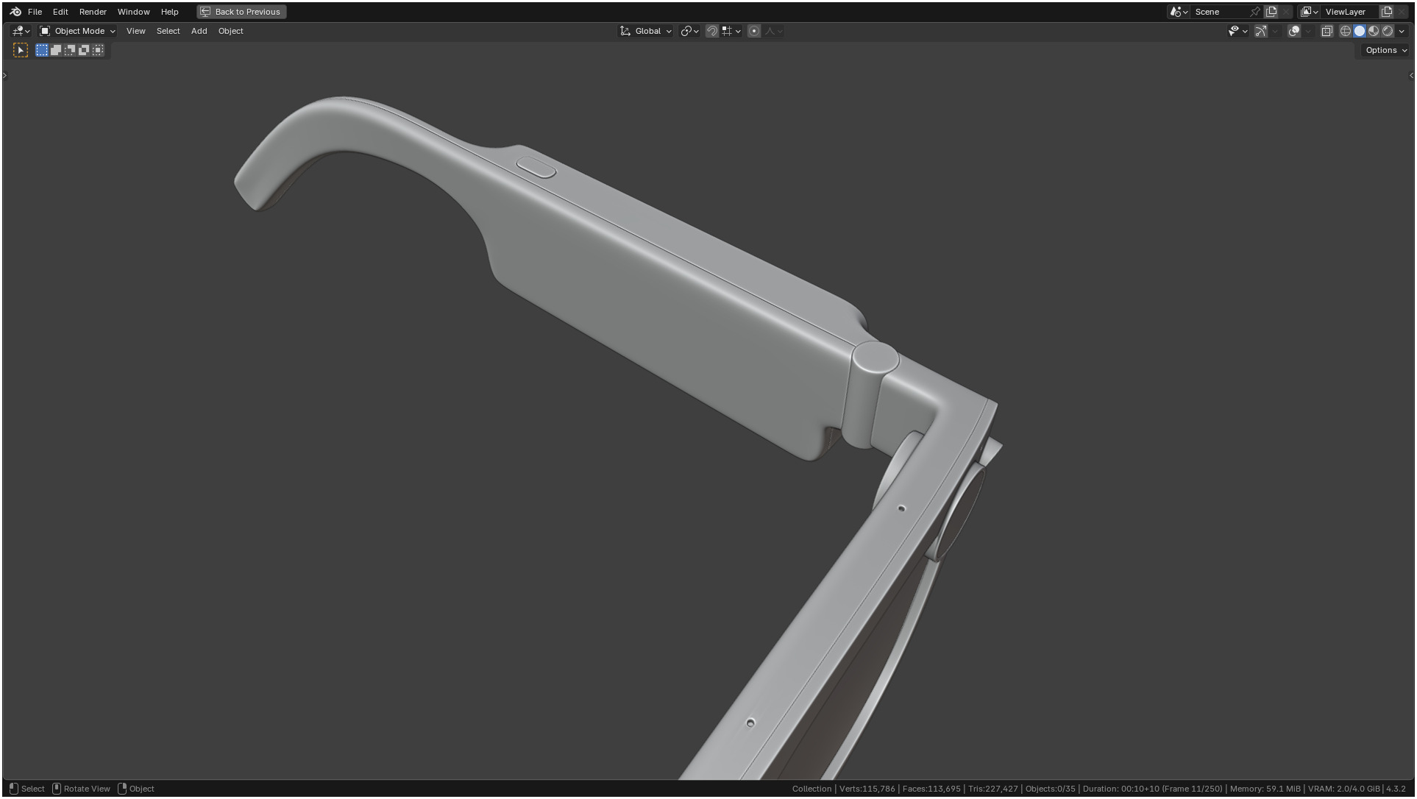Toggle snapping magnet icon
Viewport: 1417px width, 799px height.
[711, 31]
